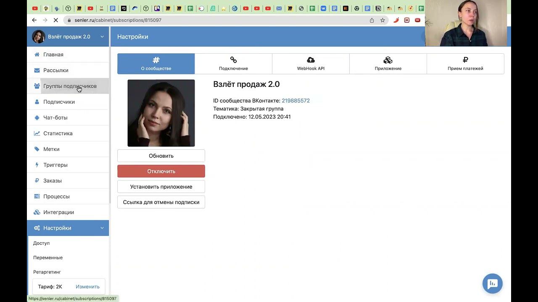The width and height of the screenshot is (538, 302).
Task: Go to the Прием платежей tab
Action: pos(465,64)
